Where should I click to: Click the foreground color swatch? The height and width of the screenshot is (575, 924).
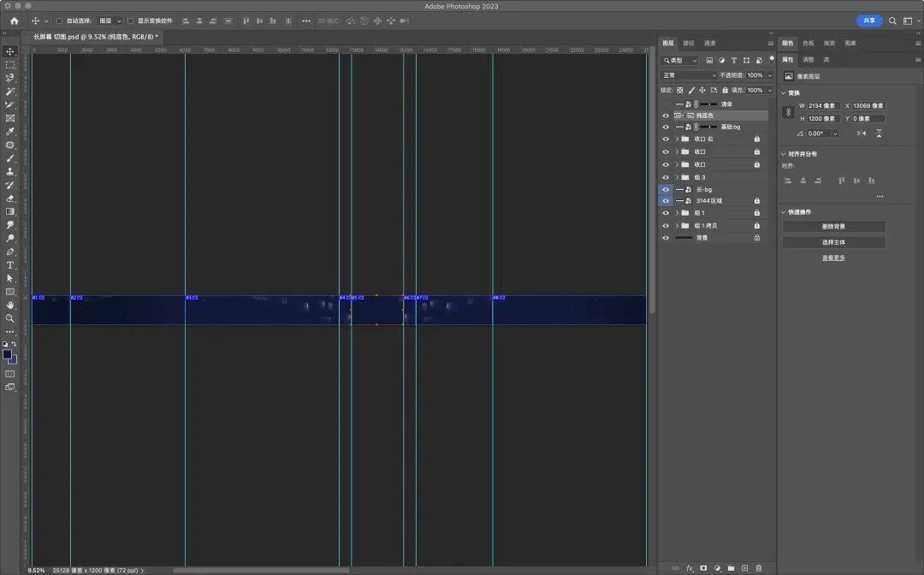(x=7, y=354)
